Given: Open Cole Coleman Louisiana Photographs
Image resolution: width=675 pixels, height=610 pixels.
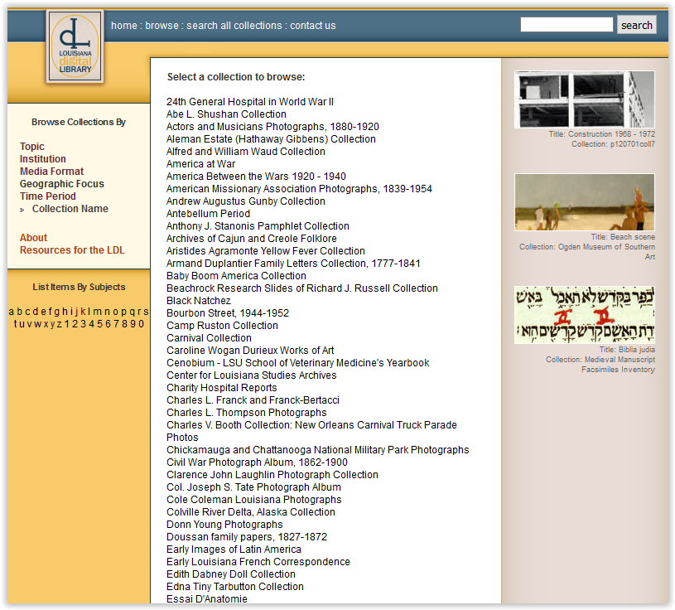Looking at the screenshot, I should tap(254, 500).
